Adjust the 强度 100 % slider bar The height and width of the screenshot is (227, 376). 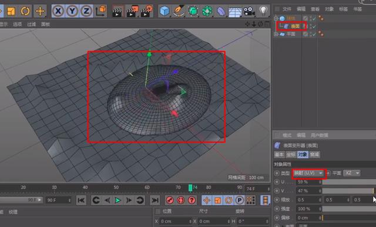point(349,209)
